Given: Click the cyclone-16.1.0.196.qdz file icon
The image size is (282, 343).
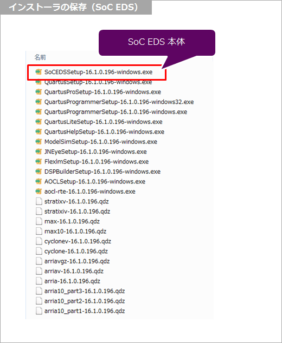Looking at the screenshot, I should tap(39, 251).
